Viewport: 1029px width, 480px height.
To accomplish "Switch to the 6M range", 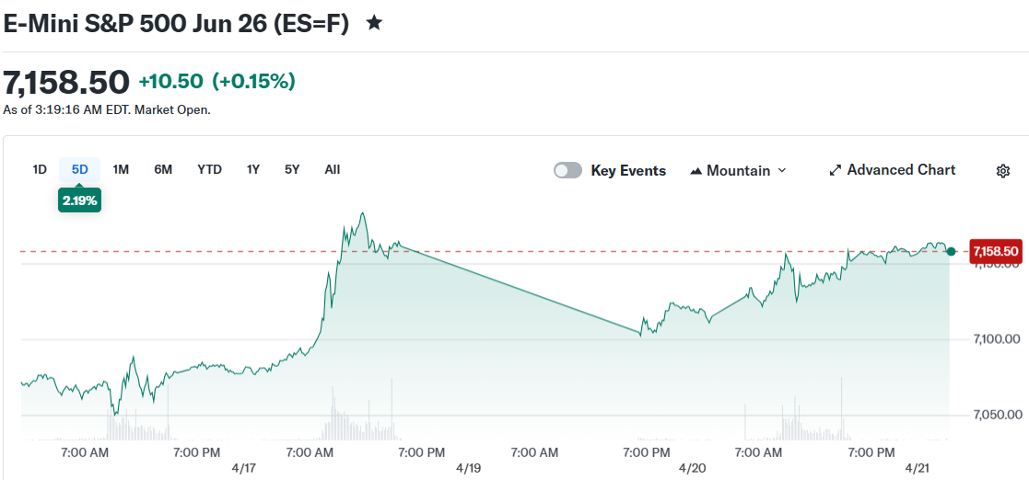I will 163,169.
